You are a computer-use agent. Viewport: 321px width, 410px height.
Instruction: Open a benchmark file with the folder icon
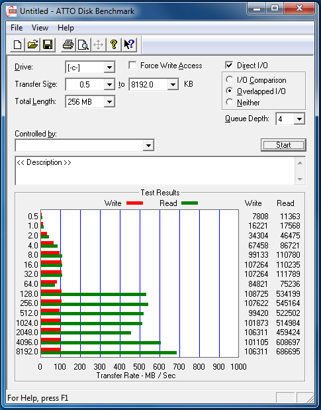pos(32,44)
